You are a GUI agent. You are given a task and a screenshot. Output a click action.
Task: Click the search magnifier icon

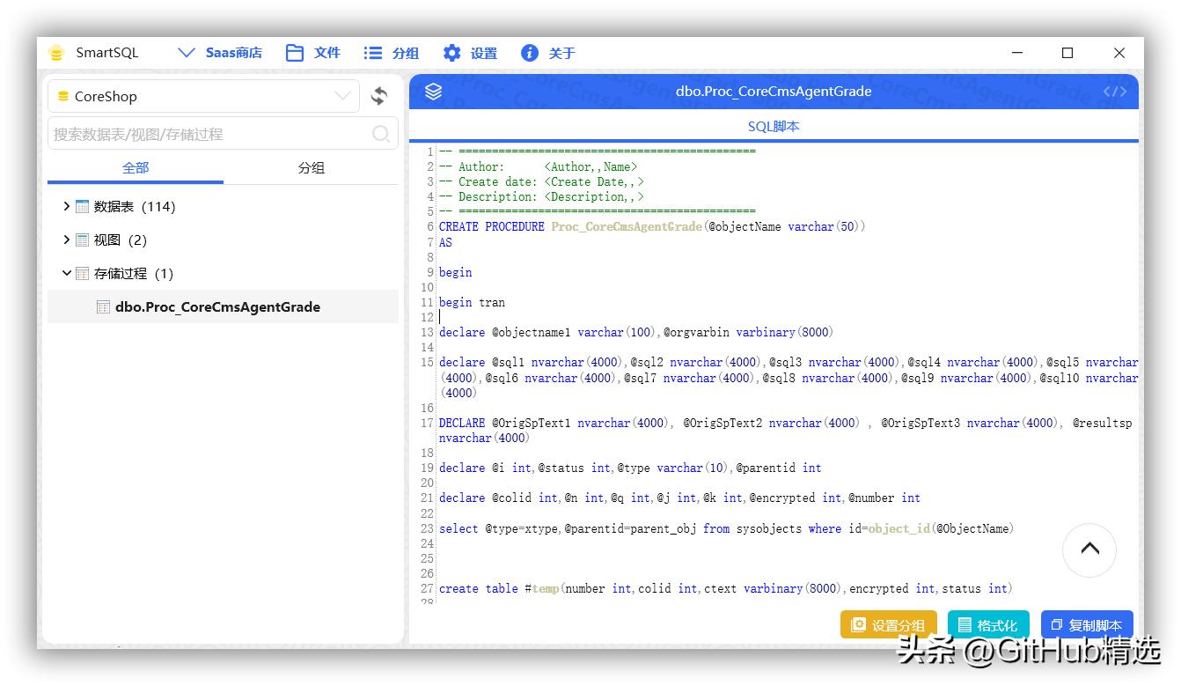[381, 134]
